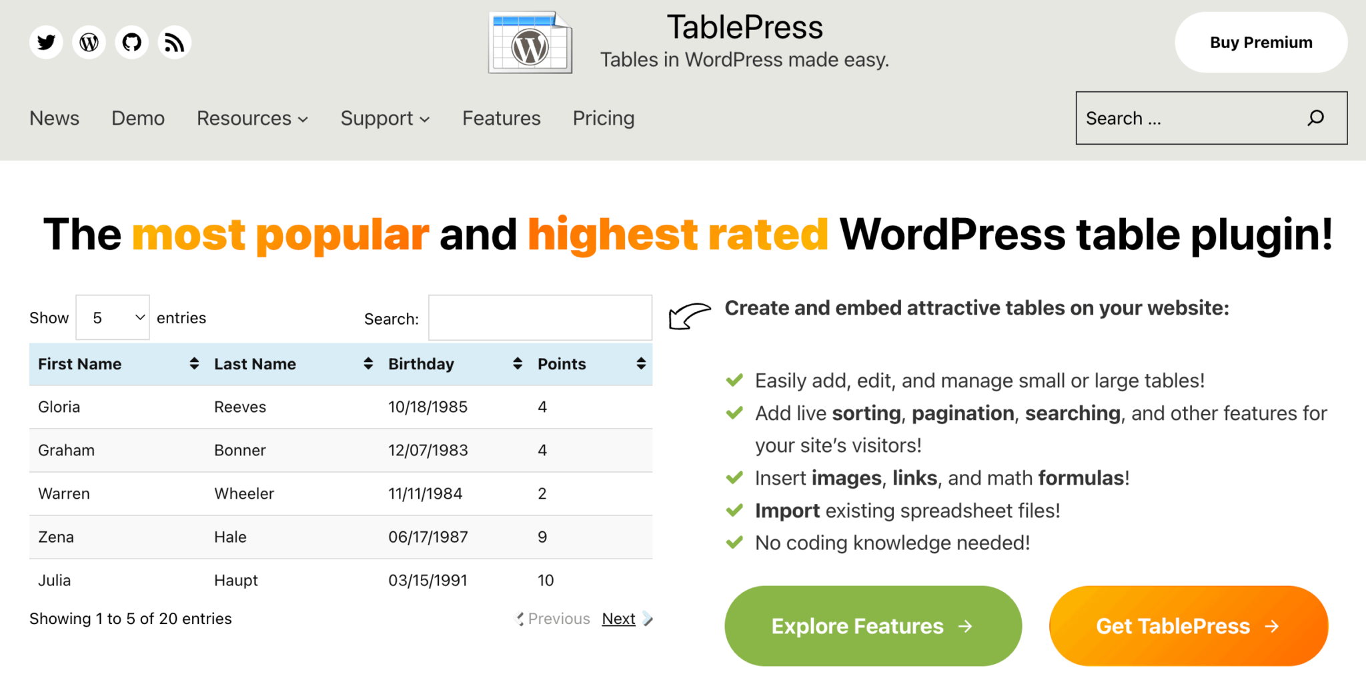Open the Pricing page

(603, 118)
